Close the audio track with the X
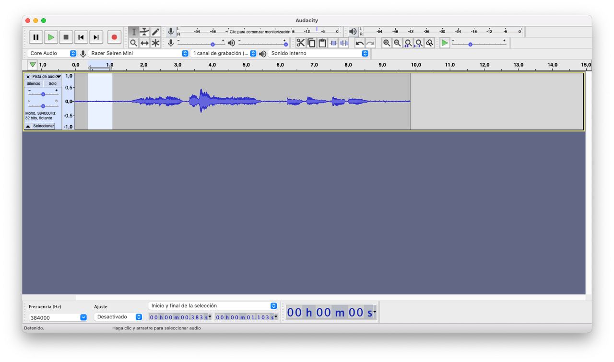Screen dimensions: 614x362 click(28, 77)
